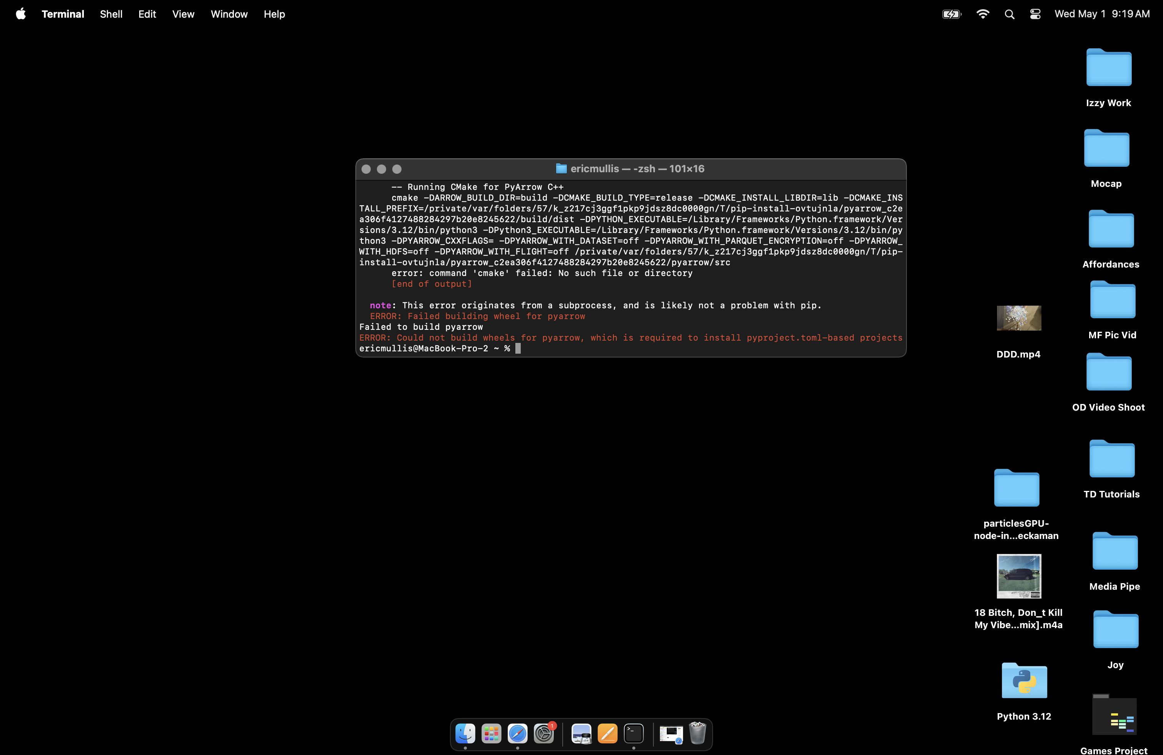Select the Python 3.12 desktop folder
This screenshot has width=1163, height=755.
(1024, 681)
